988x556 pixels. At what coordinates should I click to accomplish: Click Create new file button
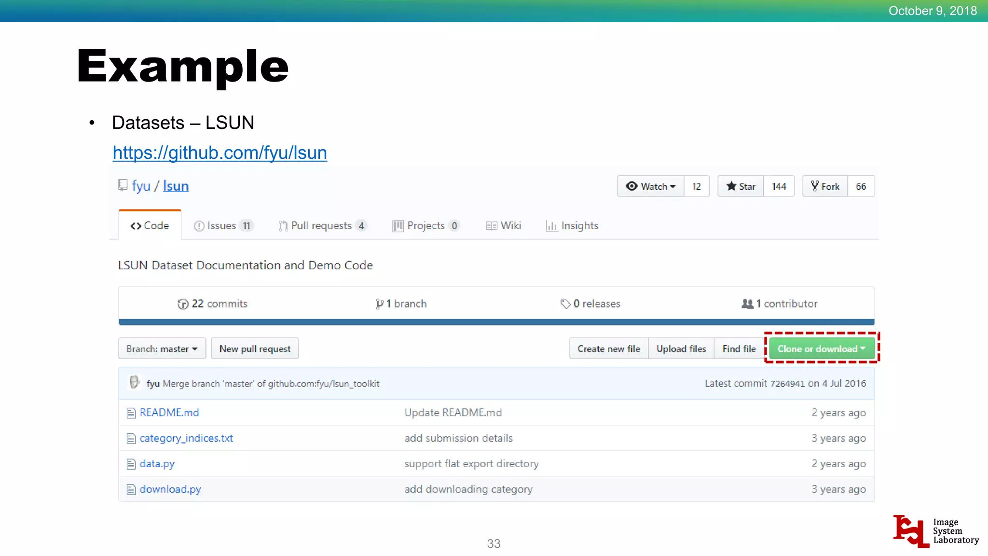coord(609,348)
